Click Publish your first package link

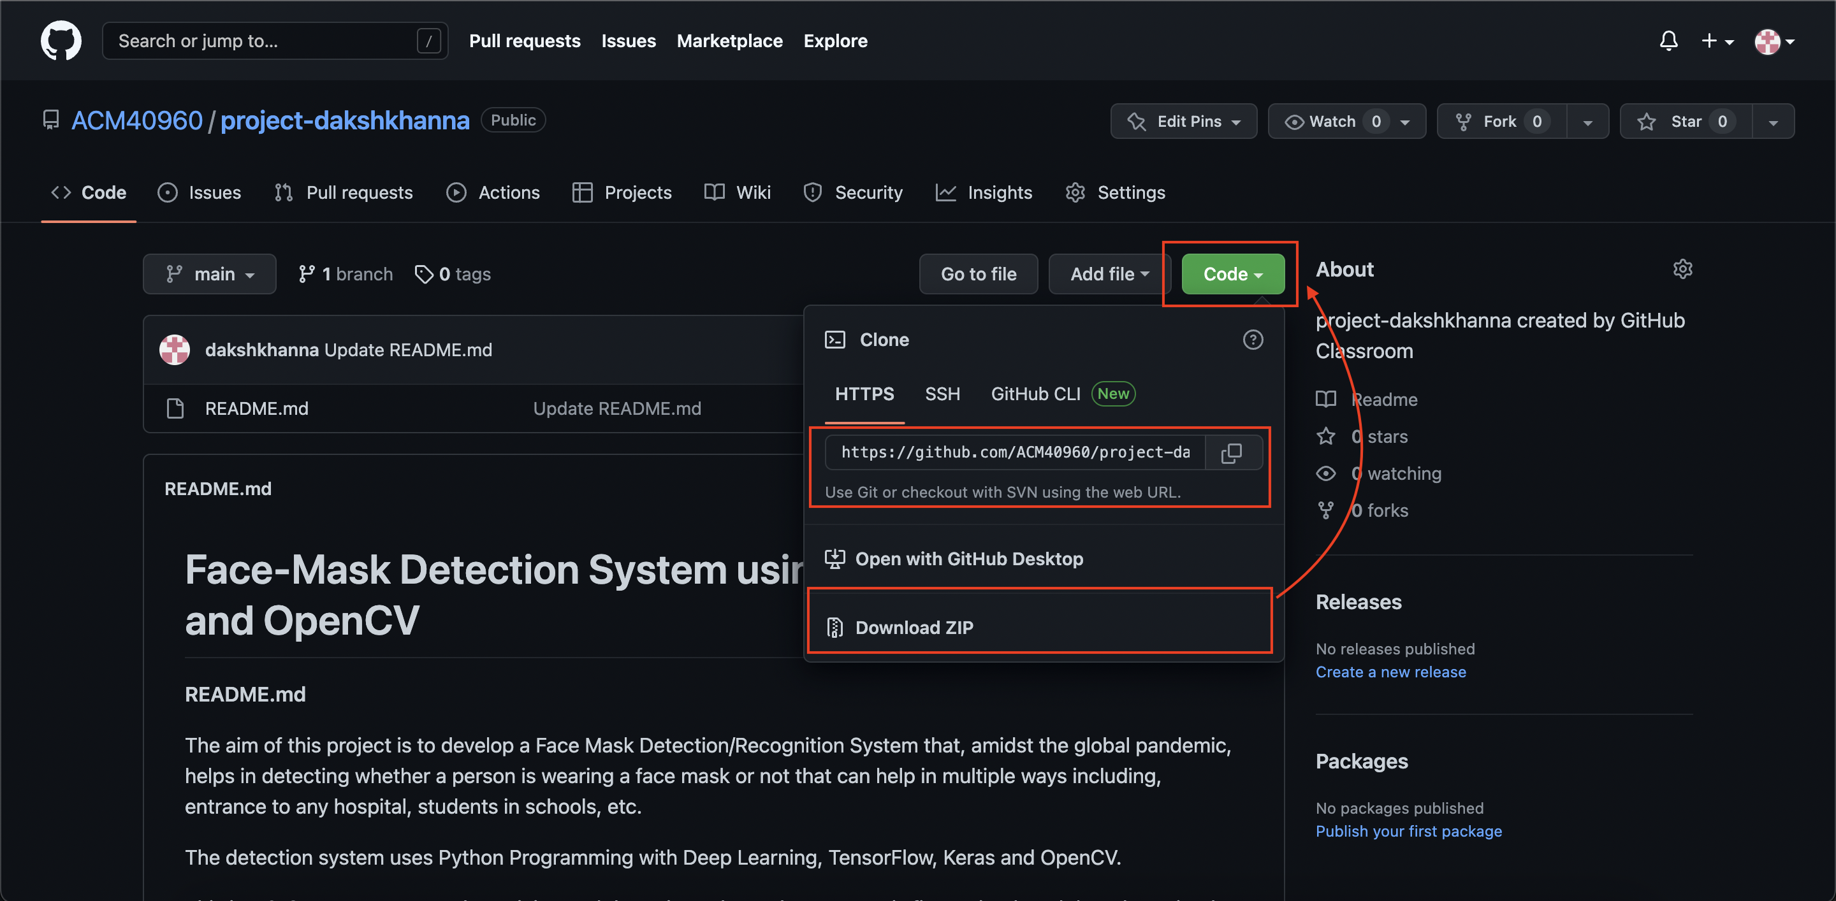[x=1408, y=831]
